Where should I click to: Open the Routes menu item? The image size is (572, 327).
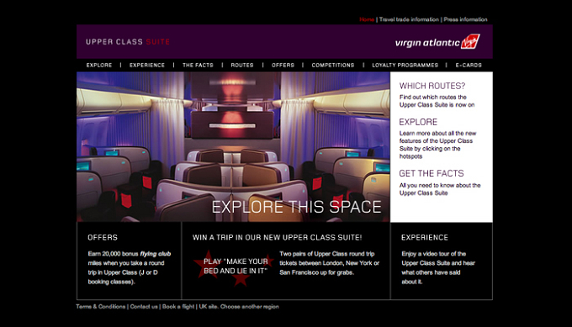point(242,66)
